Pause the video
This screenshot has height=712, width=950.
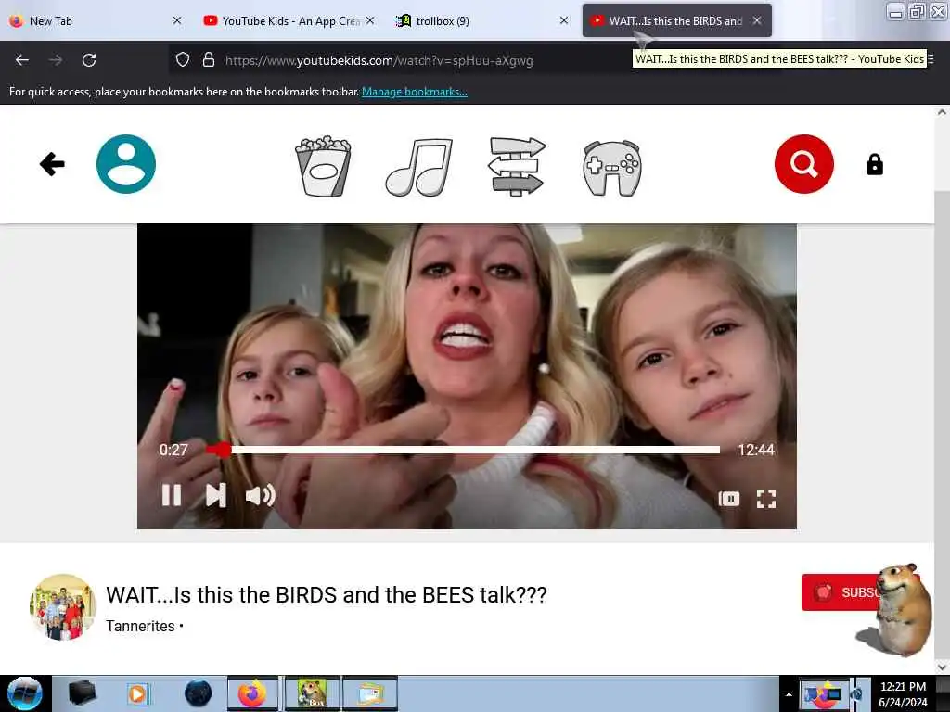(172, 495)
